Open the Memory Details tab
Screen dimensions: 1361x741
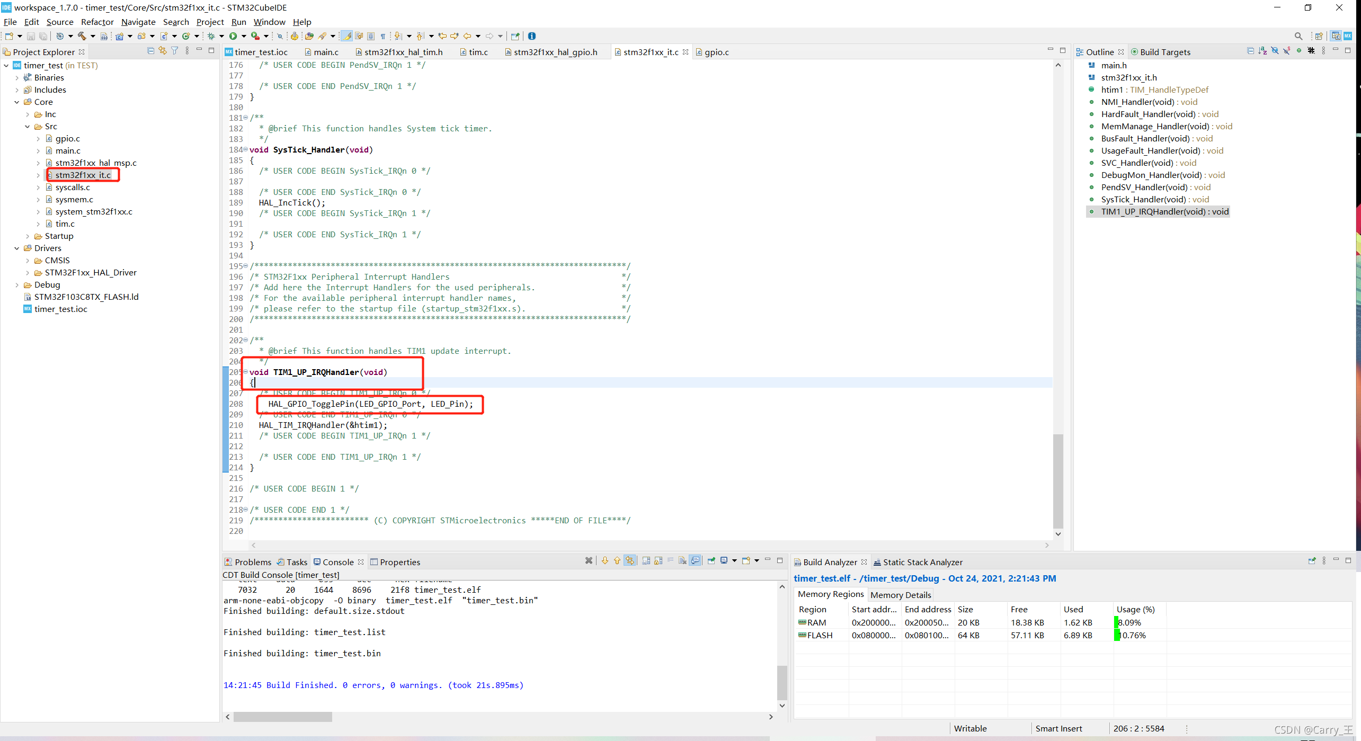tap(900, 595)
